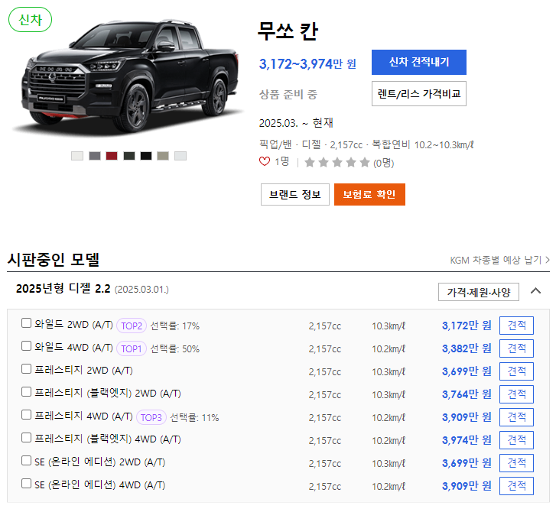Click 견적 for SE 2WD row
The image size is (556, 512).
click(516, 463)
